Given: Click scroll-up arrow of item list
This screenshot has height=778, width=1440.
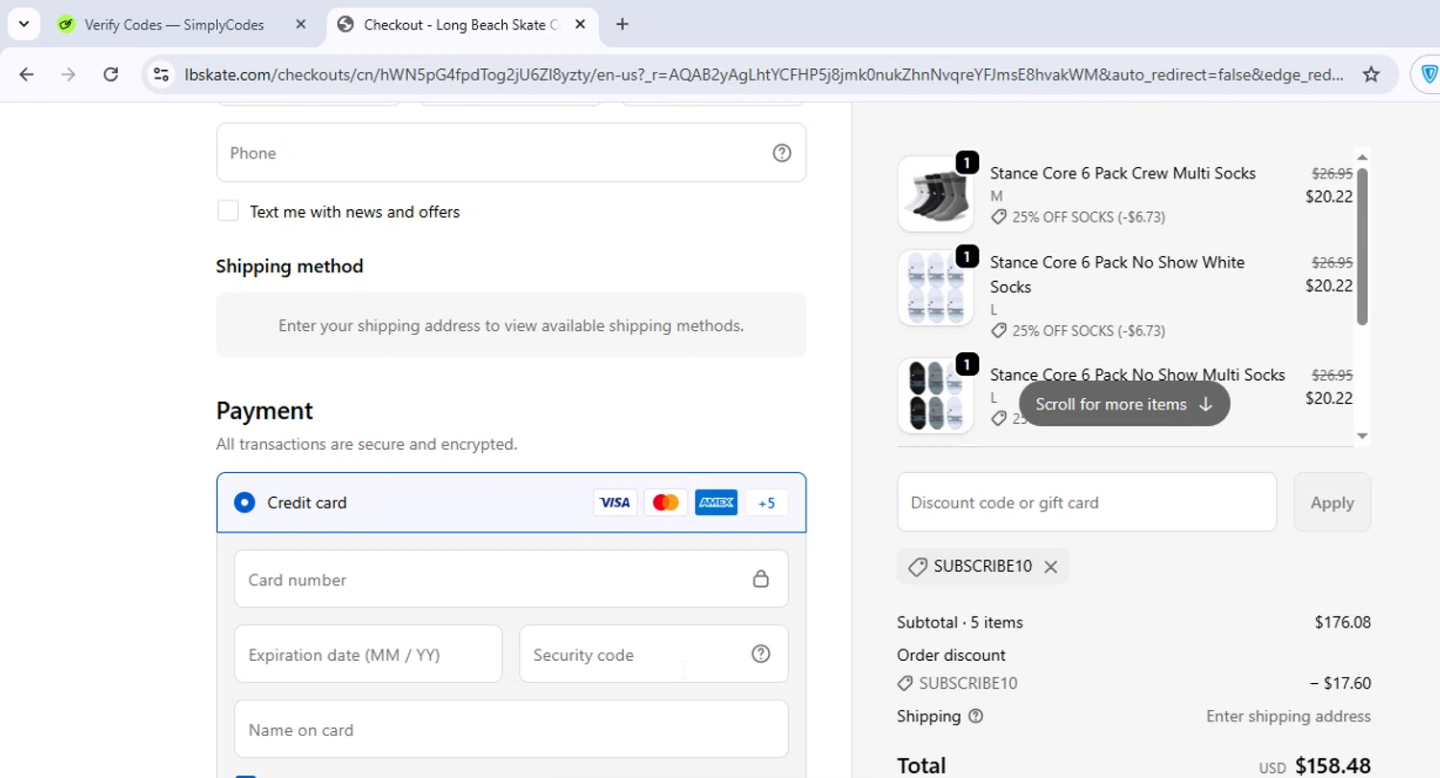Looking at the screenshot, I should tap(1362, 157).
